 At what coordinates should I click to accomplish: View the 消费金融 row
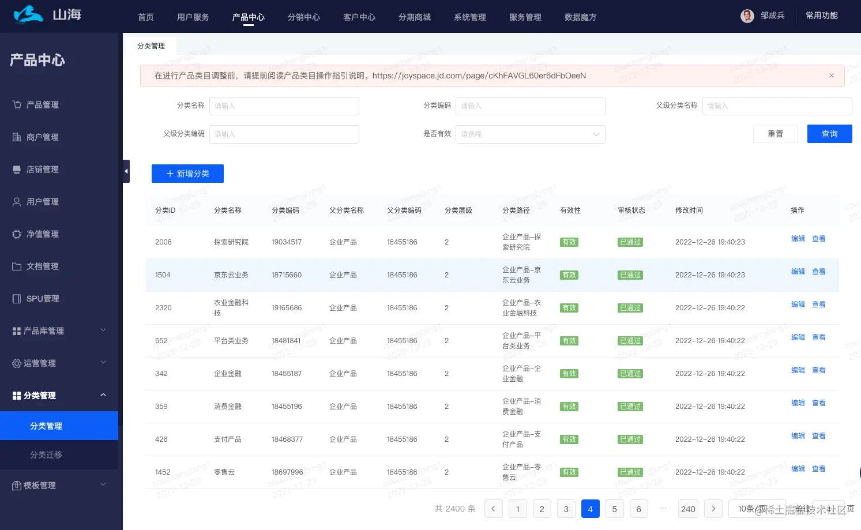click(x=819, y=403)
